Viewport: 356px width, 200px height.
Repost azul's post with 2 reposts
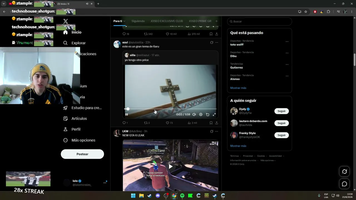[x=147, y=123]
